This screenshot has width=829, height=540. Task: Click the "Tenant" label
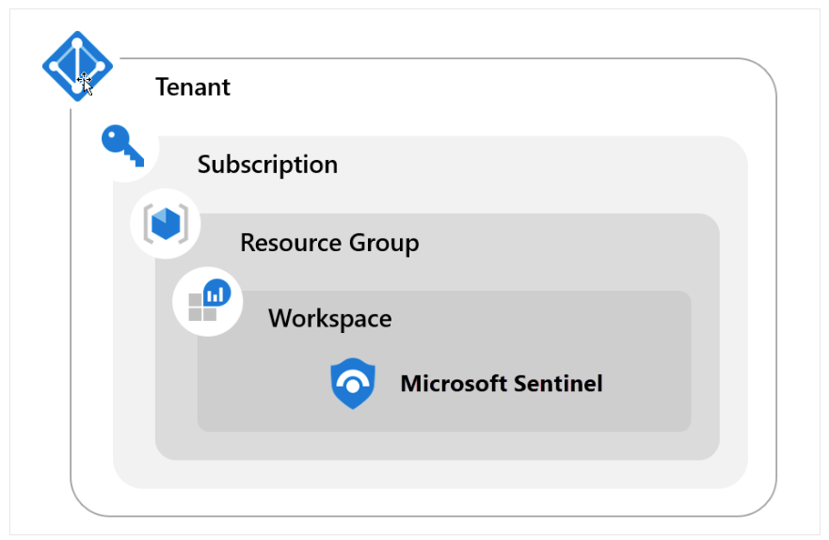tap(193, 87)
